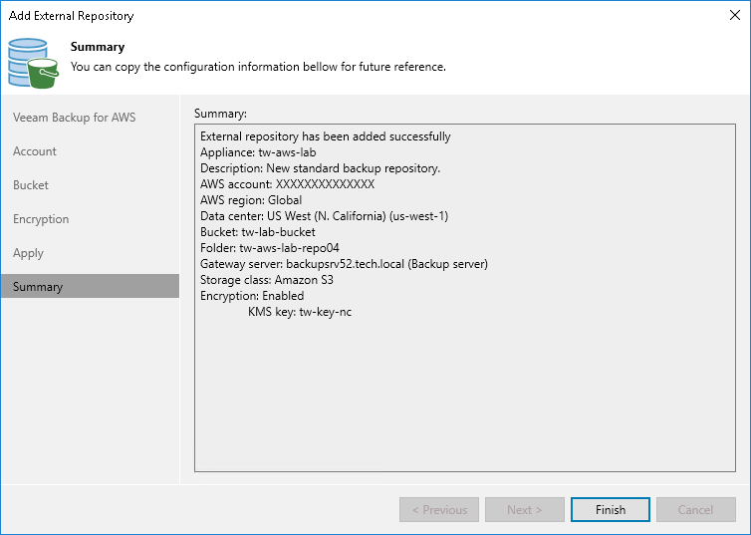Click the 'KMS key: tw-key-nc' line
Screen dimensions: 751x535
[x=300, y=312]
